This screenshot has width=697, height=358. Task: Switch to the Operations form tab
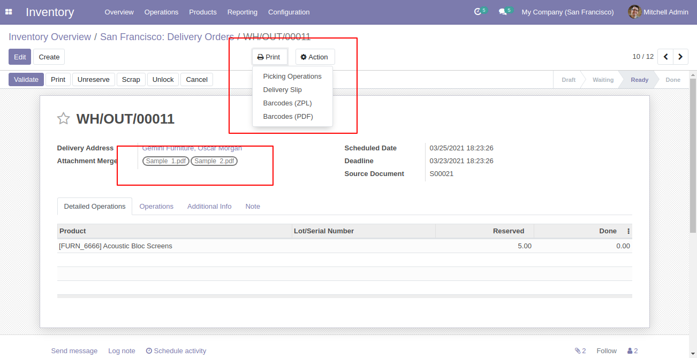click(156, 207)
